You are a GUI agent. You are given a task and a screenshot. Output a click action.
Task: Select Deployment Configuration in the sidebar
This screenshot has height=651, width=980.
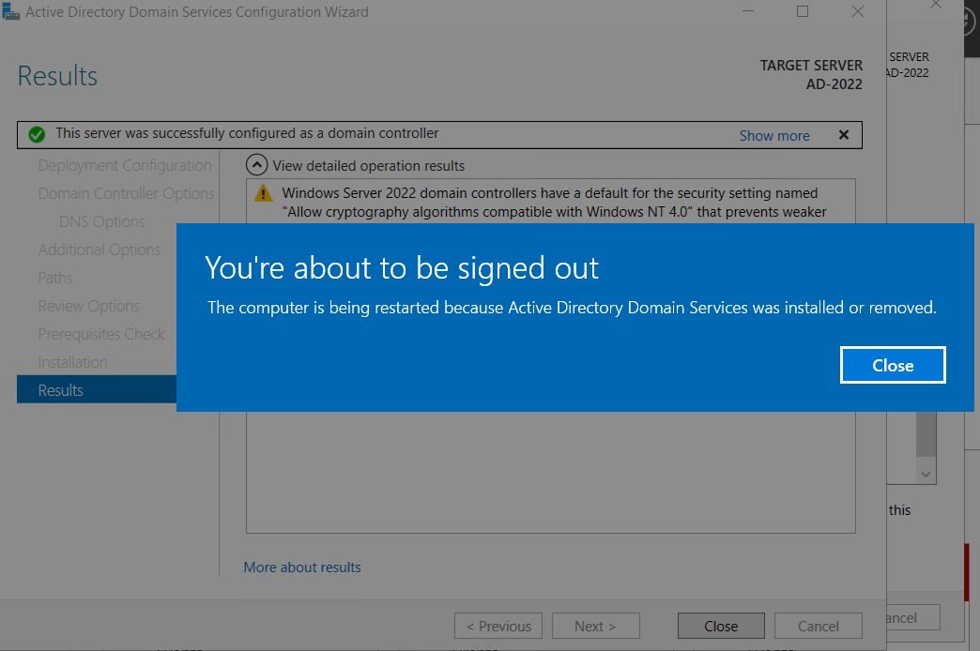[x=124, y=165]
